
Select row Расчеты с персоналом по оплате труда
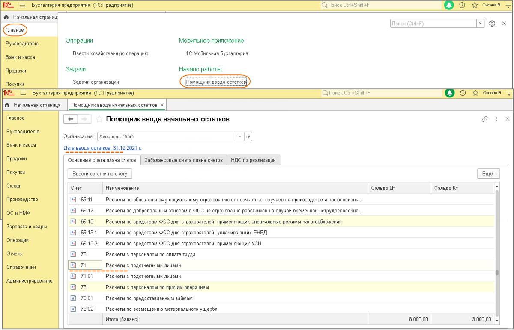point(281,254)
